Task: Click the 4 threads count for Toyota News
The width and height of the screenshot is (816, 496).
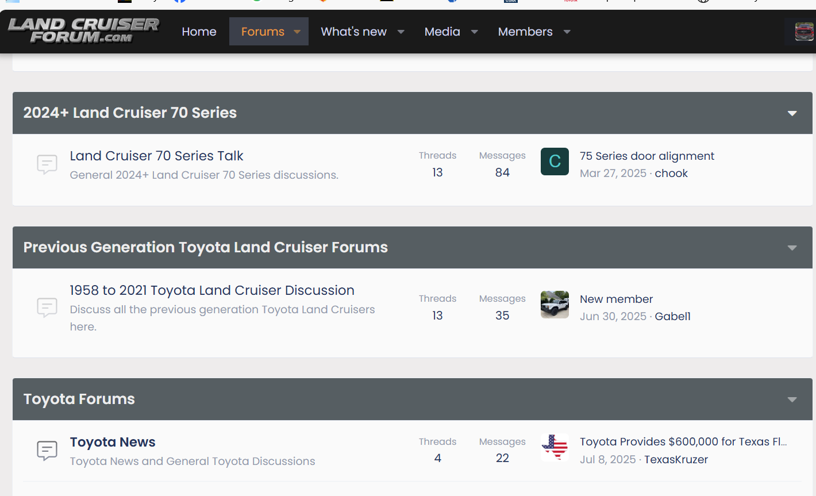Action: [x=438, y=458]
